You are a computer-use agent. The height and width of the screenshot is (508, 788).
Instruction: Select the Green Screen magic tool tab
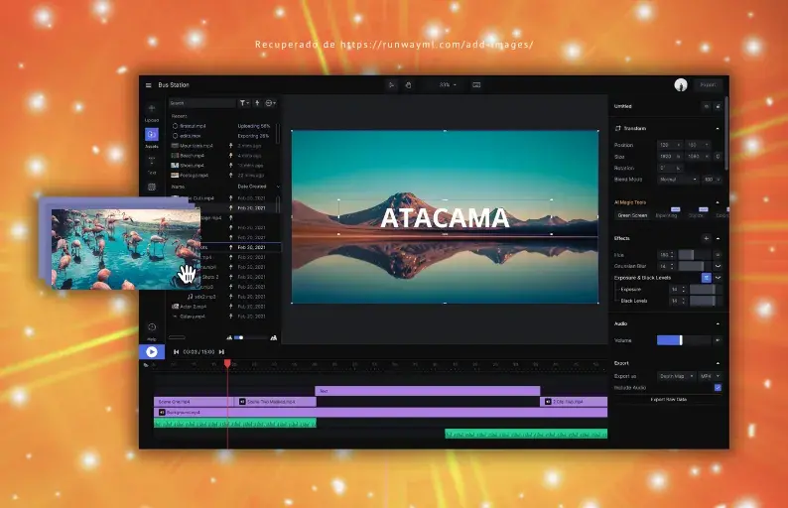click(x=632, y=214)
